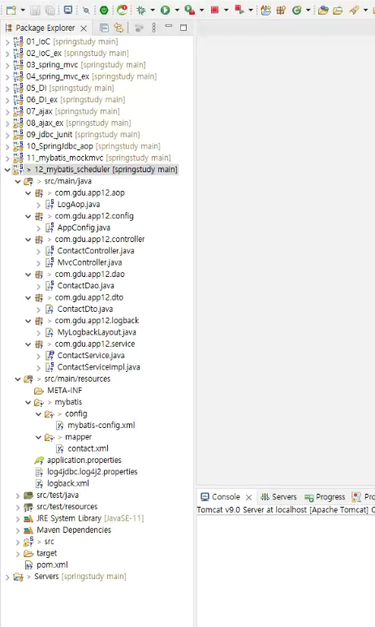The width and height of the screenshot is (375, 627).
Task: Click the New file wizard icon
Action: click(11, 10)
